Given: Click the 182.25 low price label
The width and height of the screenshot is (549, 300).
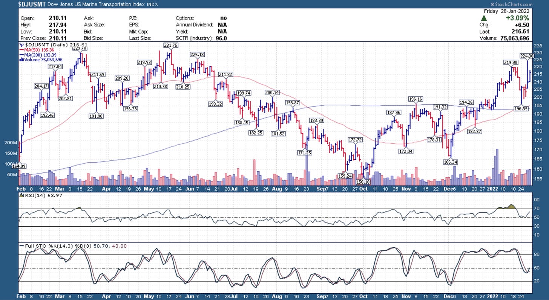Looking at the screenshot, I should tap(256, 132).
